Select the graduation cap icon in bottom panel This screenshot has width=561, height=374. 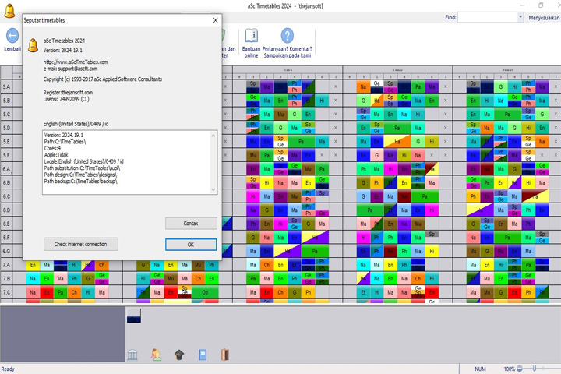tap(179, 355)
